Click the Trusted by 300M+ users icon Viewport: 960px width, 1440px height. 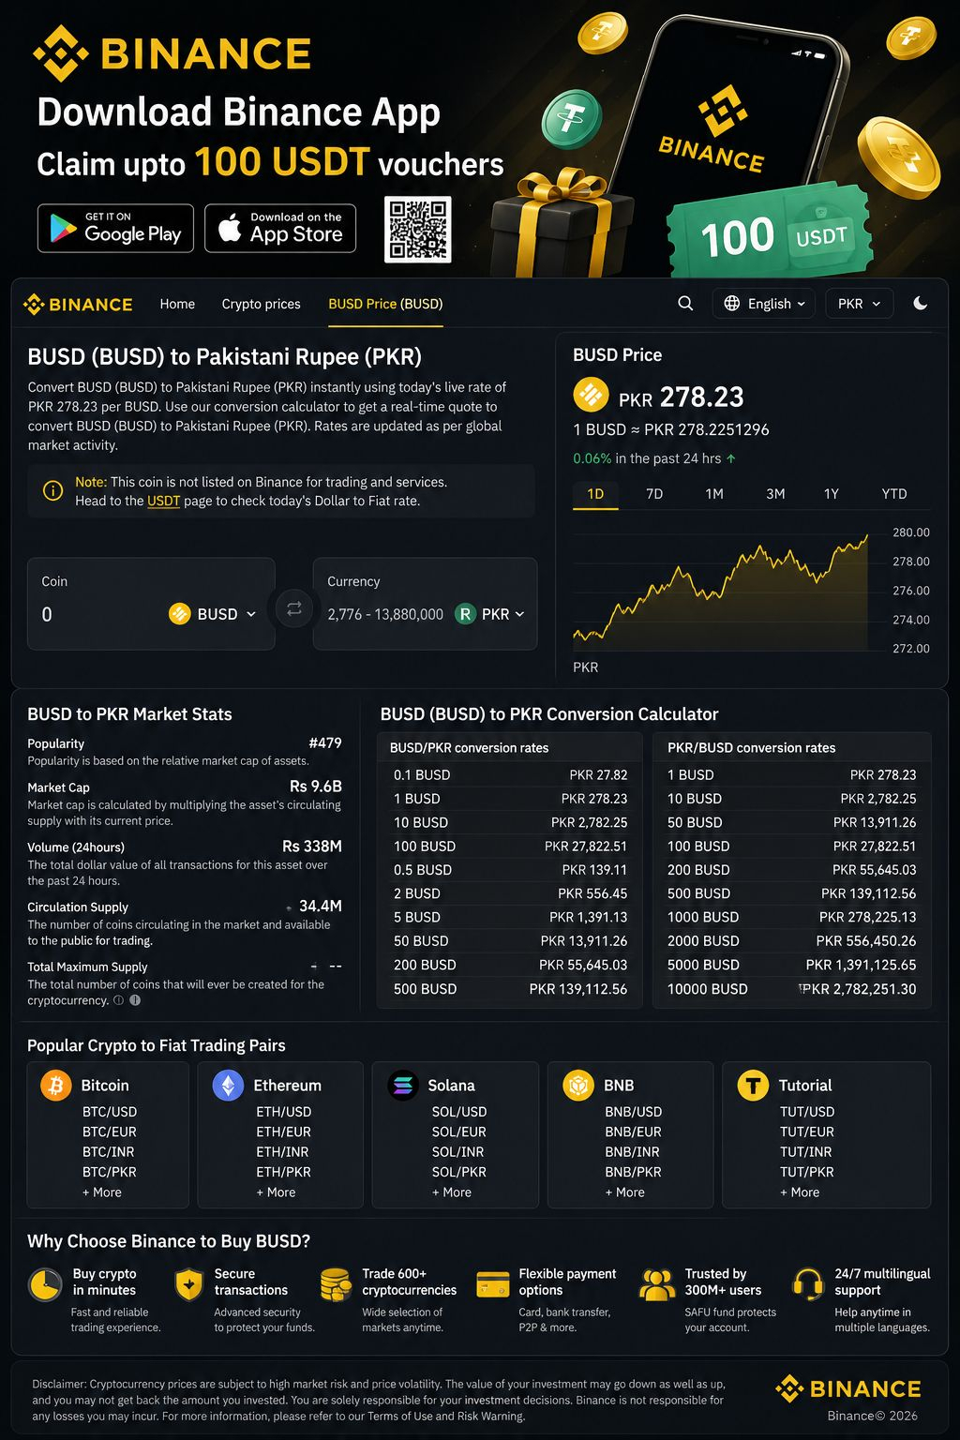pyautogui.click(x=657, y=1284)
